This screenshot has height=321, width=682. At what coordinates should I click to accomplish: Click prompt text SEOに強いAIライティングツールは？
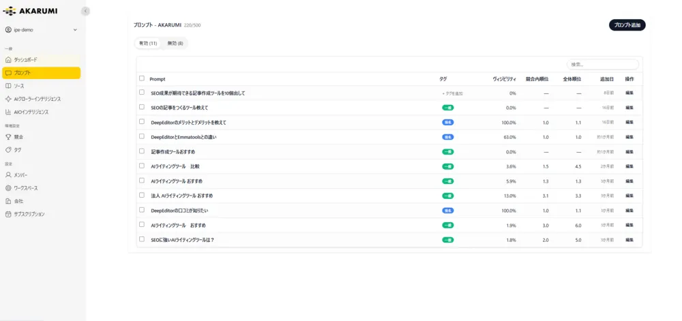tap(182, 240)
